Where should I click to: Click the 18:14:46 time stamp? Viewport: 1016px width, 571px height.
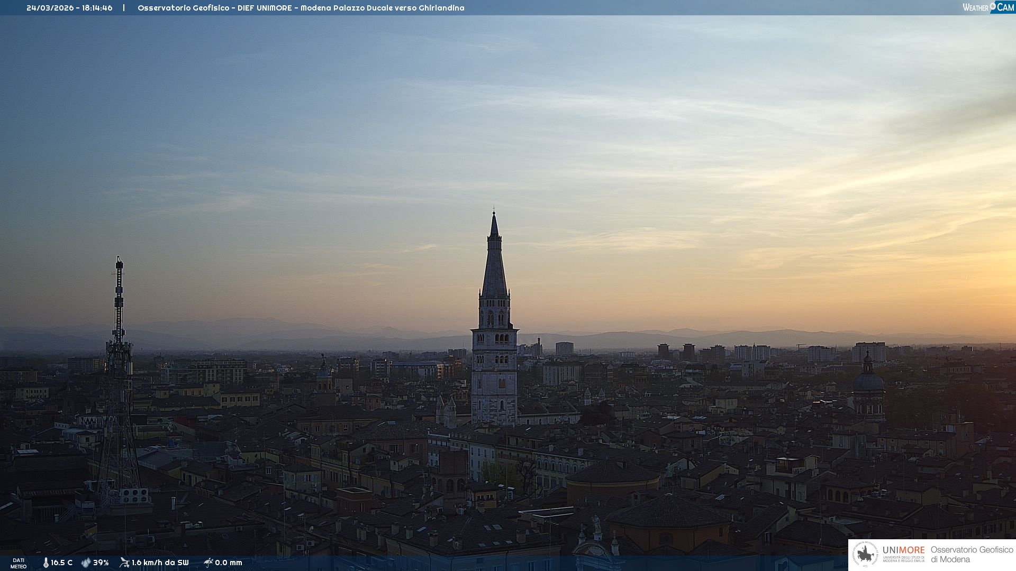point(97,8)
